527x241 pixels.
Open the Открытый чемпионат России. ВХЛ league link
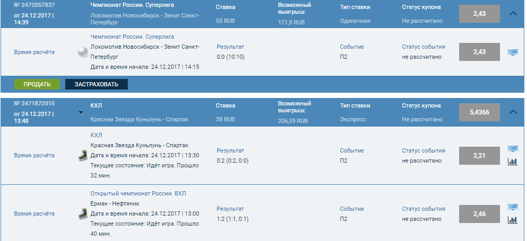click(138, 193)
